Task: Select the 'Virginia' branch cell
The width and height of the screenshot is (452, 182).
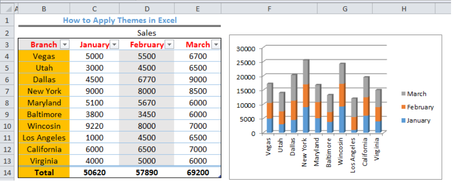Action: 44,161
